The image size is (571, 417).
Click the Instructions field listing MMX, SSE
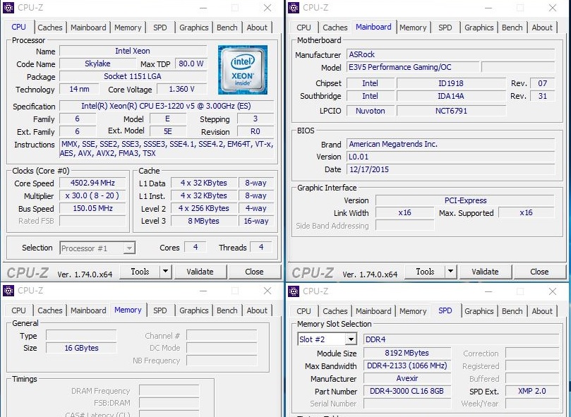(x=167, y=149)
